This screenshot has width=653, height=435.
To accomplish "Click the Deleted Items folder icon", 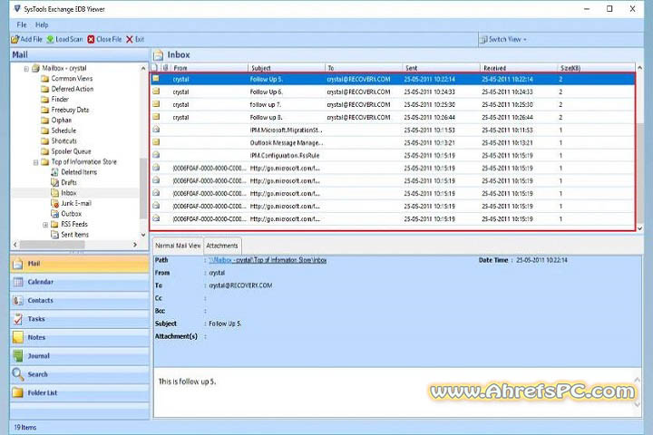I will pyautogui.click(x=54, y=172).
